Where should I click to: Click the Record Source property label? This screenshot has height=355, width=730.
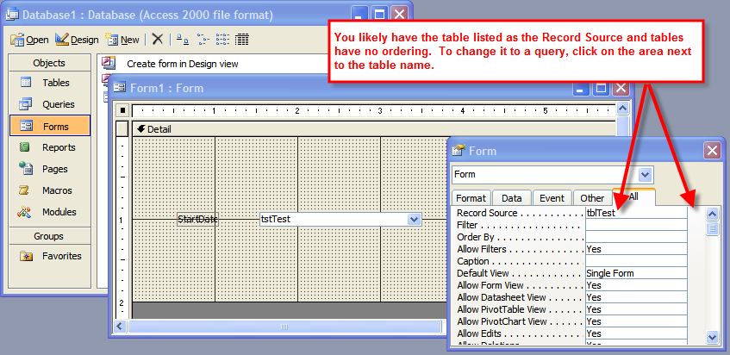pos(487,213)
